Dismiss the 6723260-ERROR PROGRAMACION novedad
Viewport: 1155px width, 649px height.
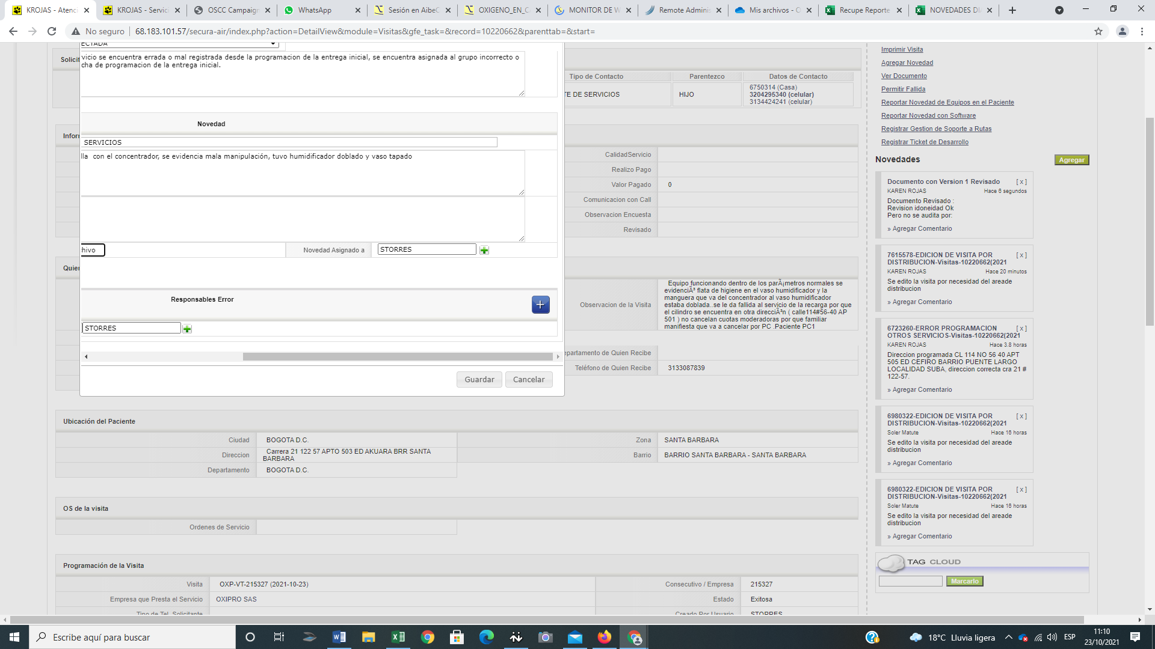pyautogui.click(x=1021, y=328)
